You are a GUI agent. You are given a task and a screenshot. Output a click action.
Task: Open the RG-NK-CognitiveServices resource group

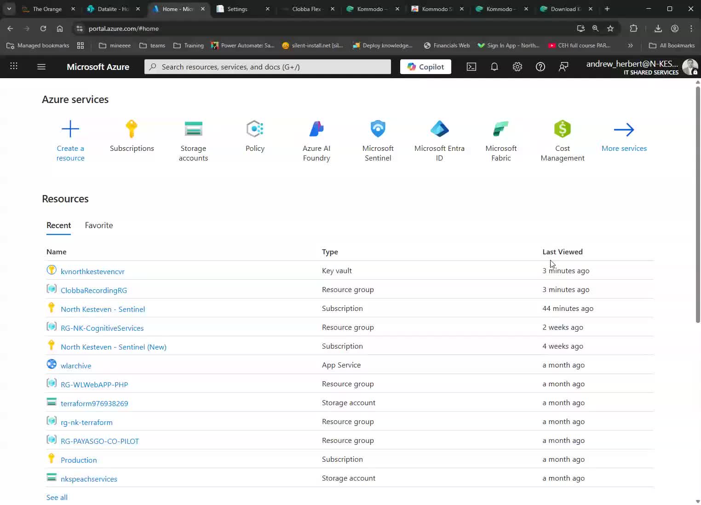102,328
